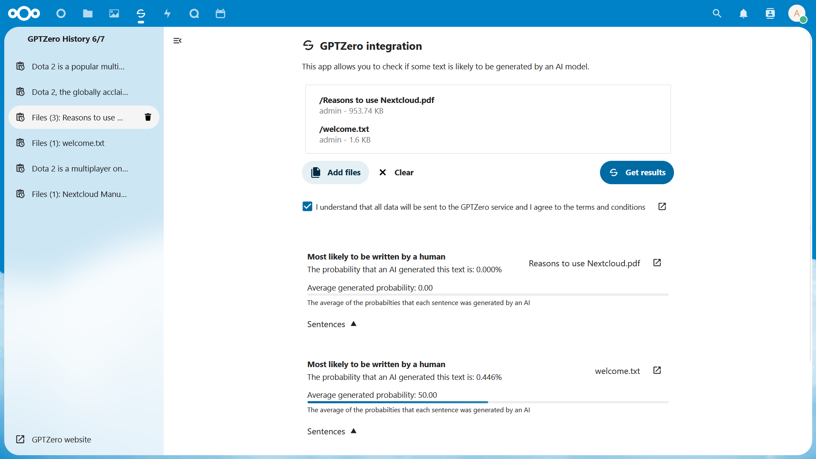Click the 'Dota 2 is a multiplayer on...' history icon
The width and height of the screenshot is (816, 459).
pos(20,168)
